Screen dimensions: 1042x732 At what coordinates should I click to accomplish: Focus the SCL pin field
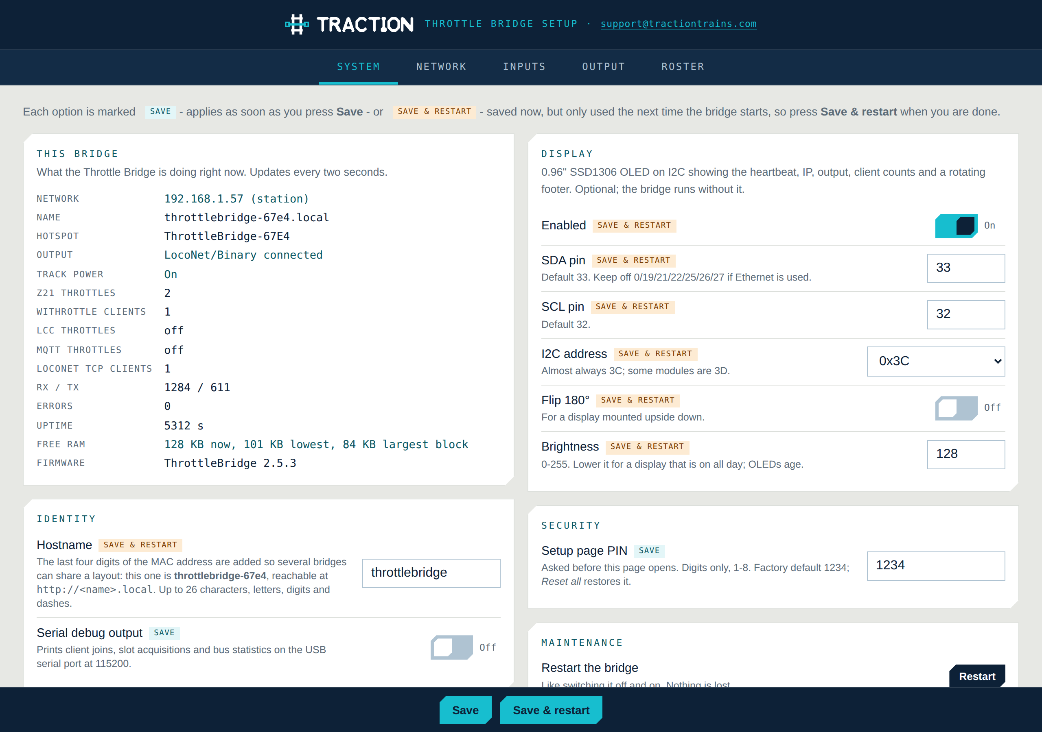(x=966, y=315)
